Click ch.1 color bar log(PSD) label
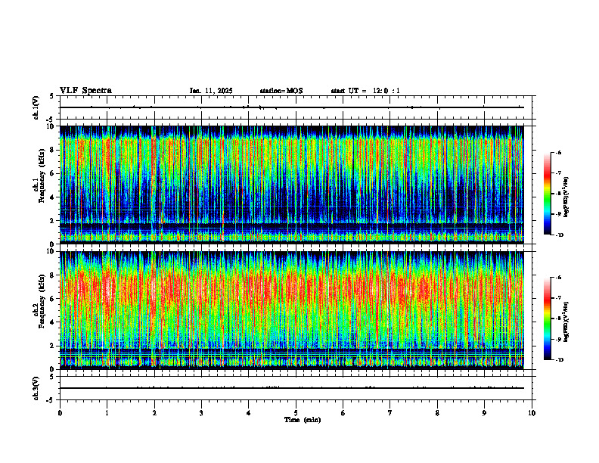 click(566, 197)
